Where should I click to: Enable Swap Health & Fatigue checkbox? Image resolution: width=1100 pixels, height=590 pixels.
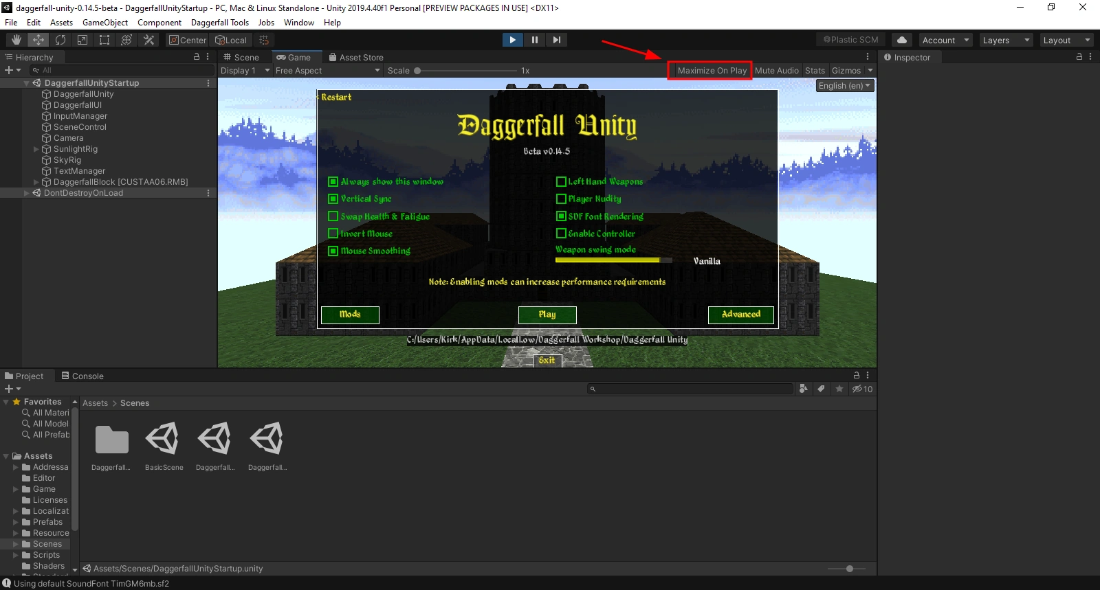coord(333,216)
